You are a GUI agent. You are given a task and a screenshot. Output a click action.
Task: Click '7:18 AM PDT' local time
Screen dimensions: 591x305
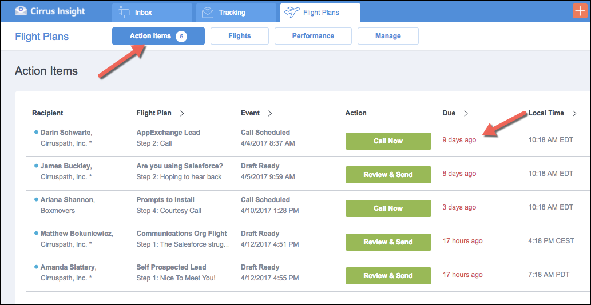pyautogui.click(x=549, y=275)
